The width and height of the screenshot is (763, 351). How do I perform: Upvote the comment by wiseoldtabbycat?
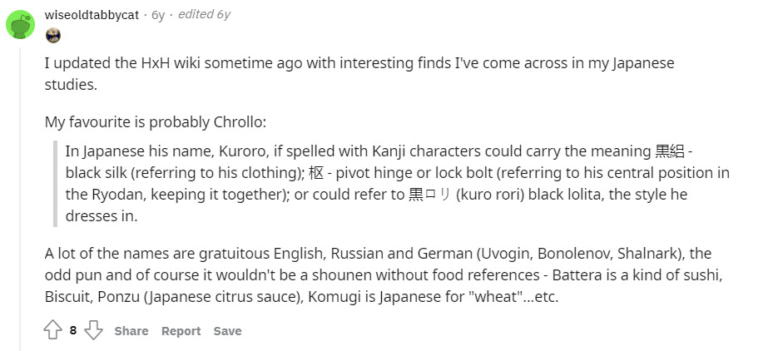pyautogui.click(x=52, y=330)
